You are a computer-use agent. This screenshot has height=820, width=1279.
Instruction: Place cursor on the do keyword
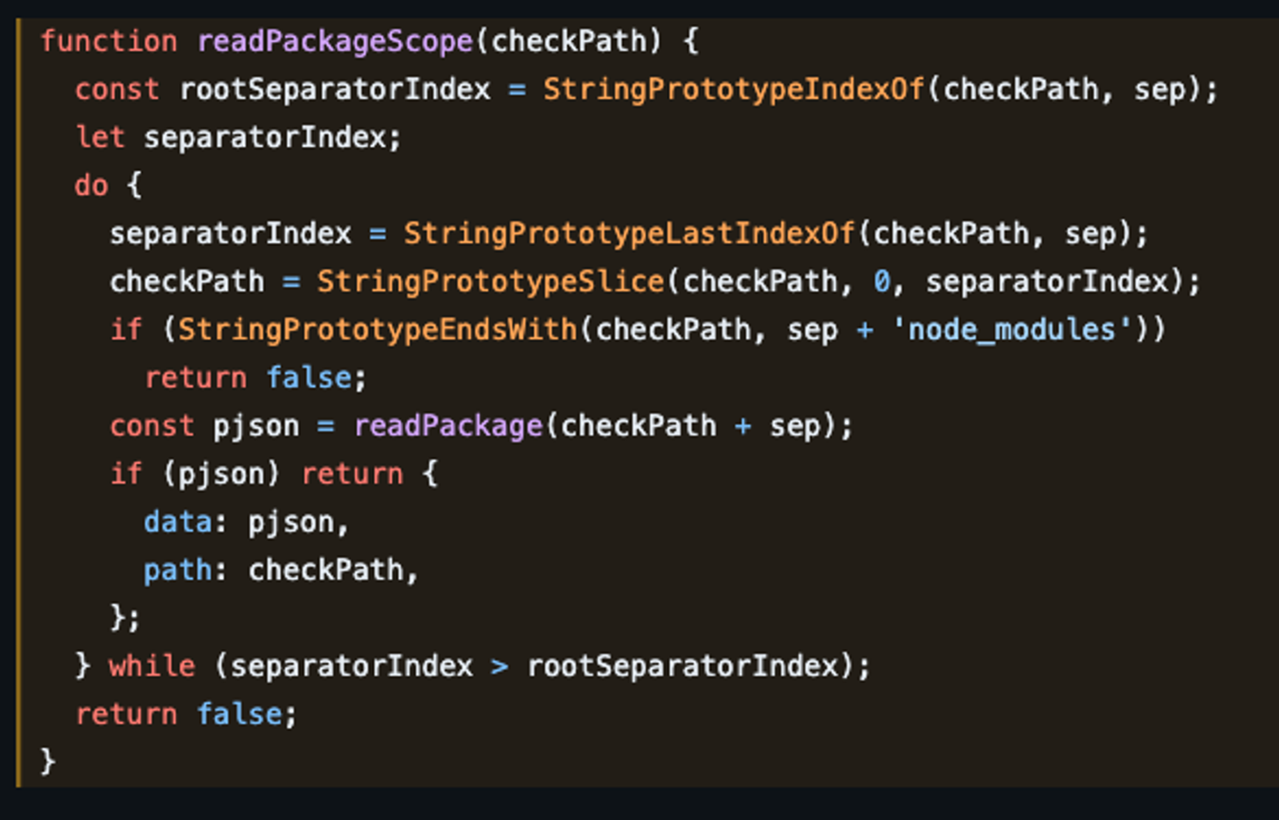pos(91,186)
